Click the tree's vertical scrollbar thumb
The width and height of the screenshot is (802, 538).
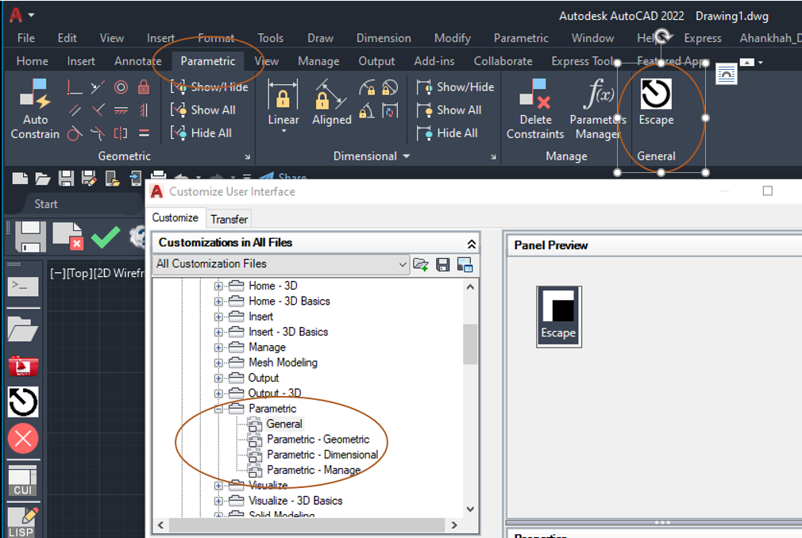470,344
